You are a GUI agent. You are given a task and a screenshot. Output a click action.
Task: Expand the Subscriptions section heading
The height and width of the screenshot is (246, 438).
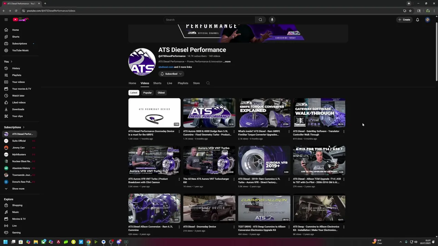14,127
